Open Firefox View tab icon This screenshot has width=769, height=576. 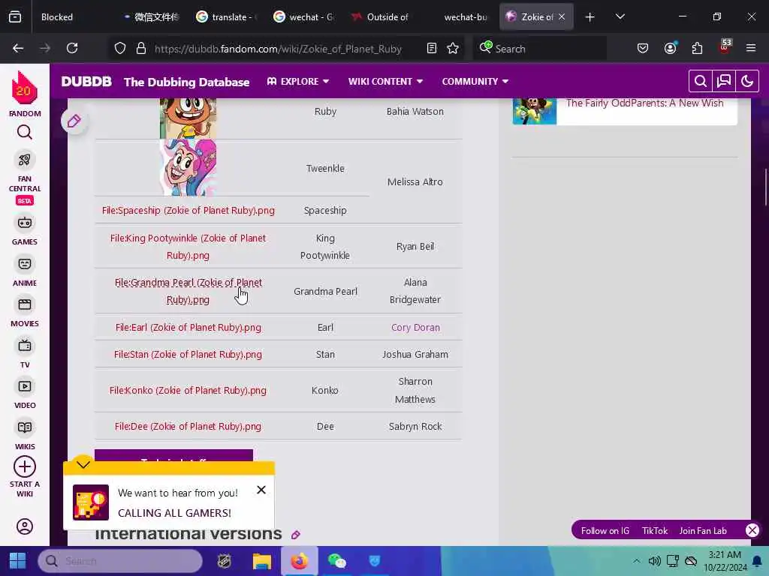[x=15, y=16]
